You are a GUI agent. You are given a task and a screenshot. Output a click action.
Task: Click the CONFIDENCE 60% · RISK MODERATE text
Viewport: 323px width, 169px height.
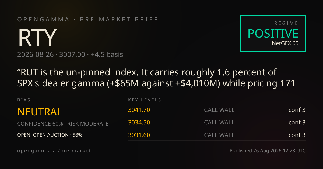63,124
